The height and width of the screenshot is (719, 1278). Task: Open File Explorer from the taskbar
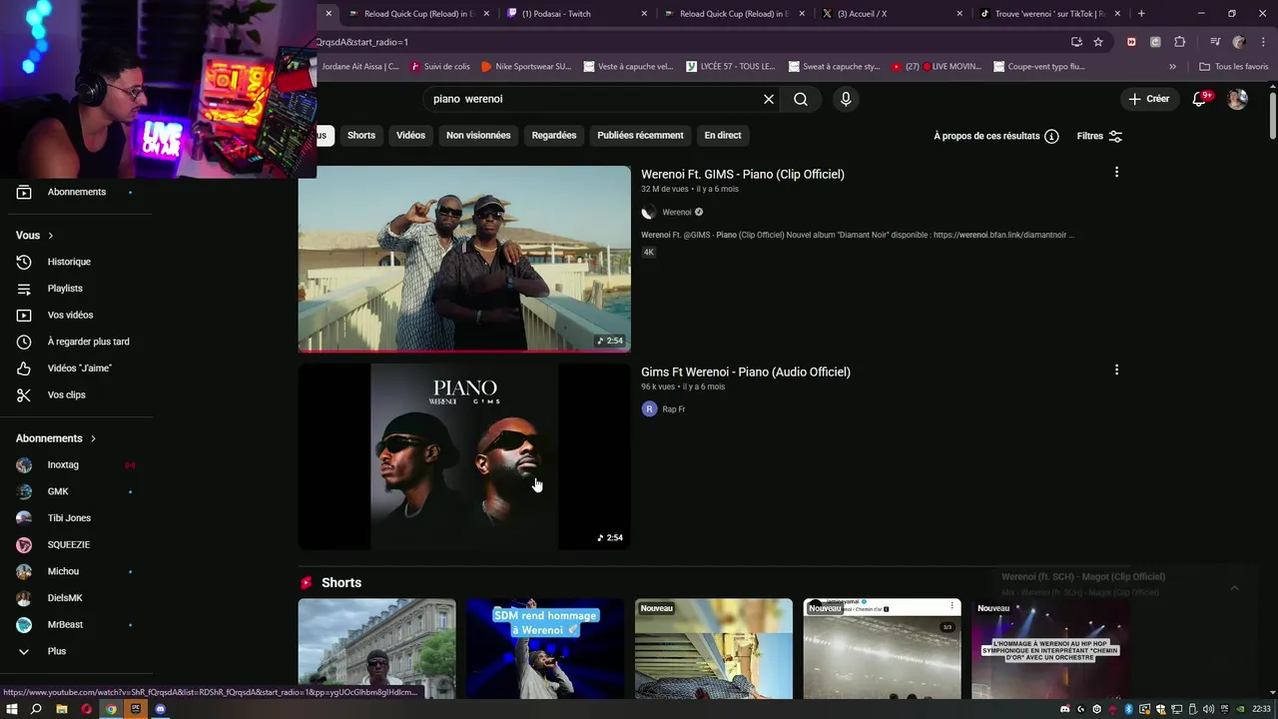coord(61,709)
